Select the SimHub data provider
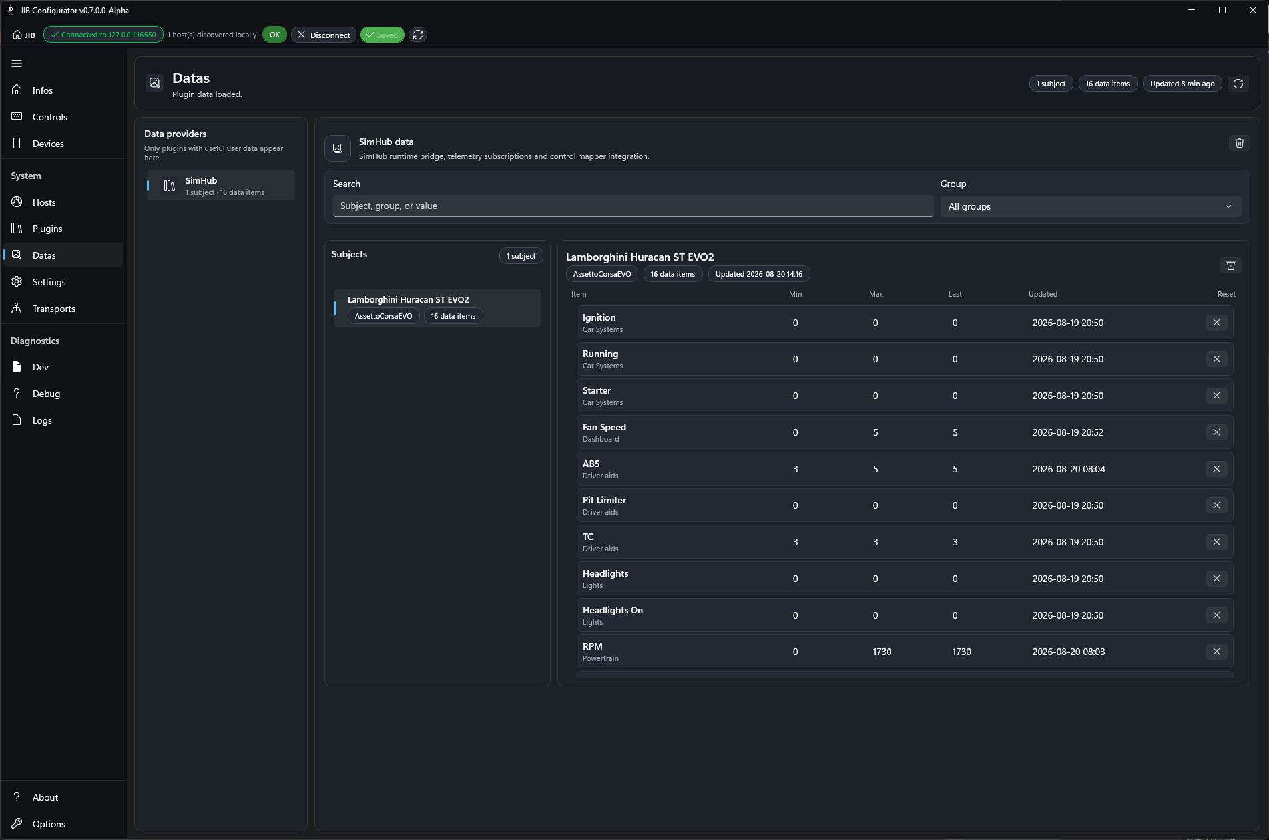The image size is (1269, 840). point(221,186)
